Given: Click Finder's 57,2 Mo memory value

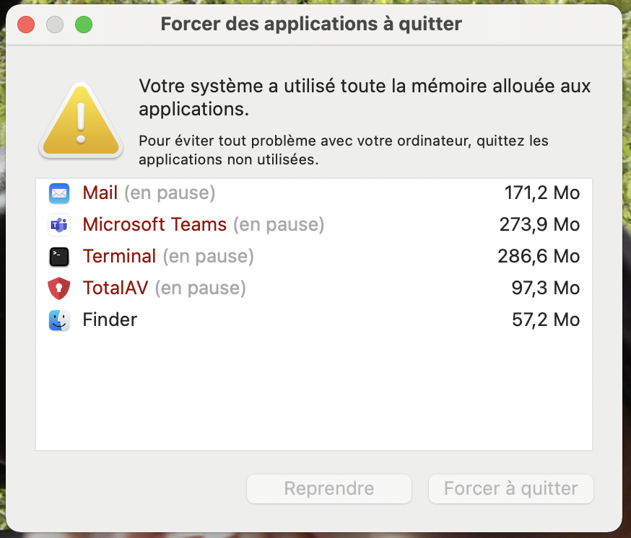Looking at the screenshot, I should click(546, 320).
